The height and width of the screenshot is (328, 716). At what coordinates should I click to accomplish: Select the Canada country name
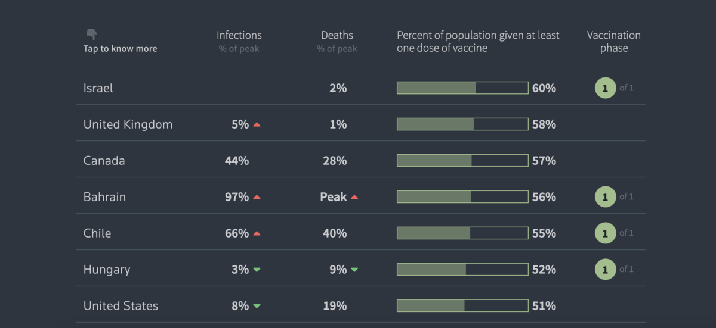104,161
